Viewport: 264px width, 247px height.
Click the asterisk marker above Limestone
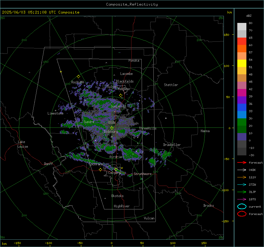tap(55, 111)
